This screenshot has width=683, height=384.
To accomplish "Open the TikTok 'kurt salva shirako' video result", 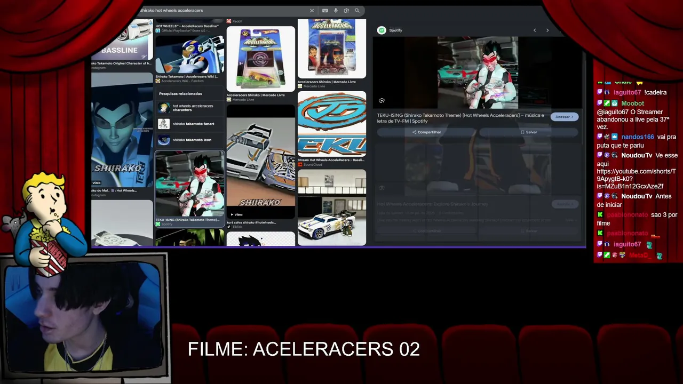I will click(x=260, y=162).
